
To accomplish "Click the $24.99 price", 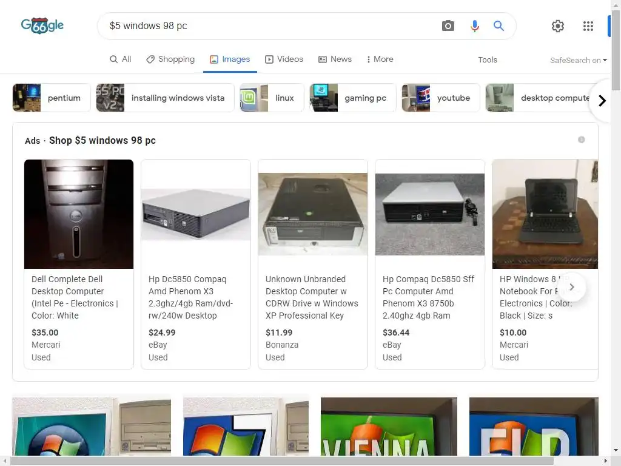I will point(162,333).
